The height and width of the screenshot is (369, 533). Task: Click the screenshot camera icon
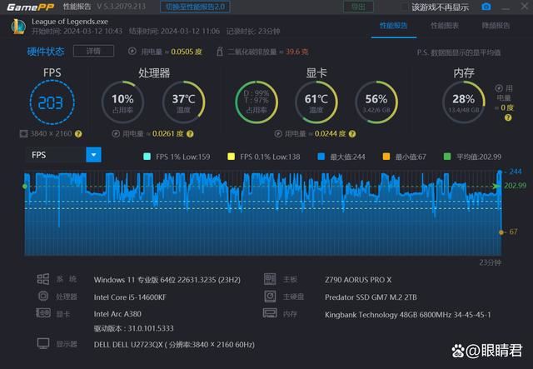tap(486, 7)
